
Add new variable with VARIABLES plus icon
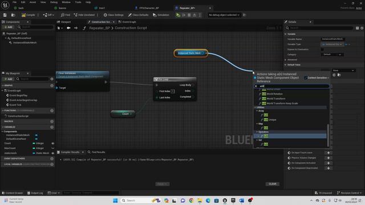[x=52, y=127]
